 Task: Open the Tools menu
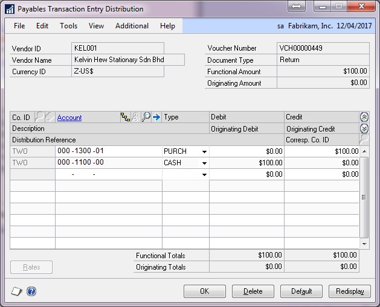[x=69, y=26]
